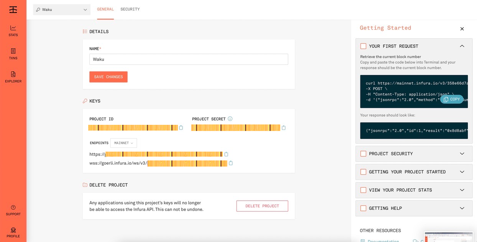Open the Waku project selector dropdown
The height and width of the screenshot is (242, 477).
click(x=62, y=10)
